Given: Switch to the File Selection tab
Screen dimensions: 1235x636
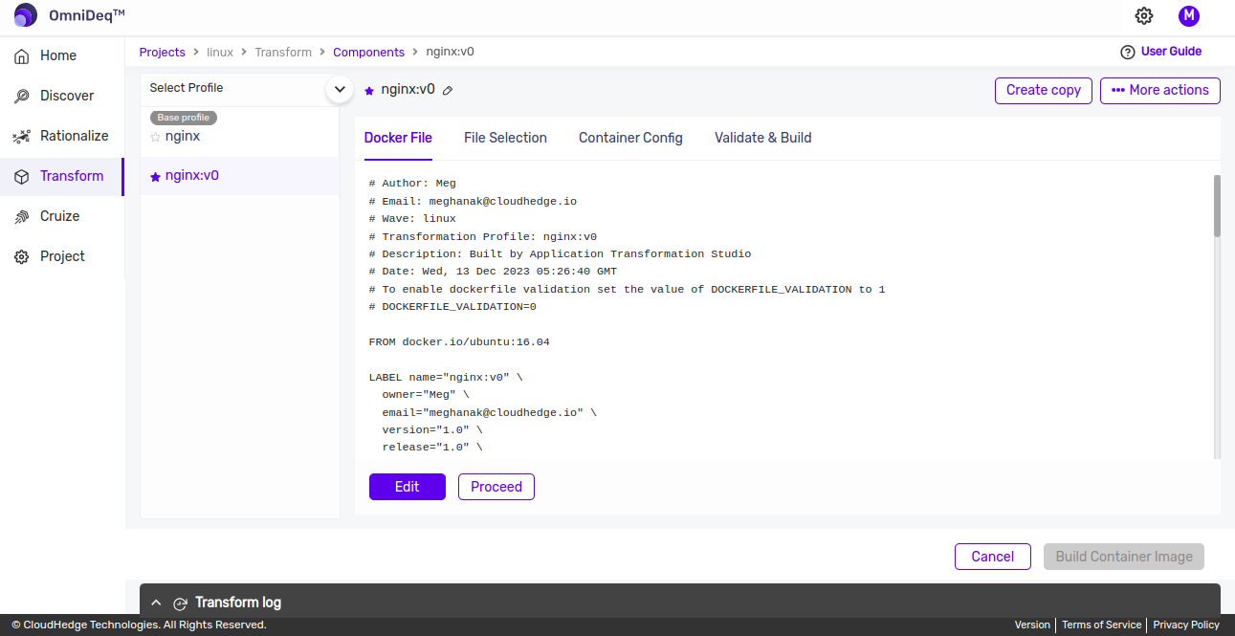Looking at the screenshot, I should pyautogui.click(x=505, y=138).
